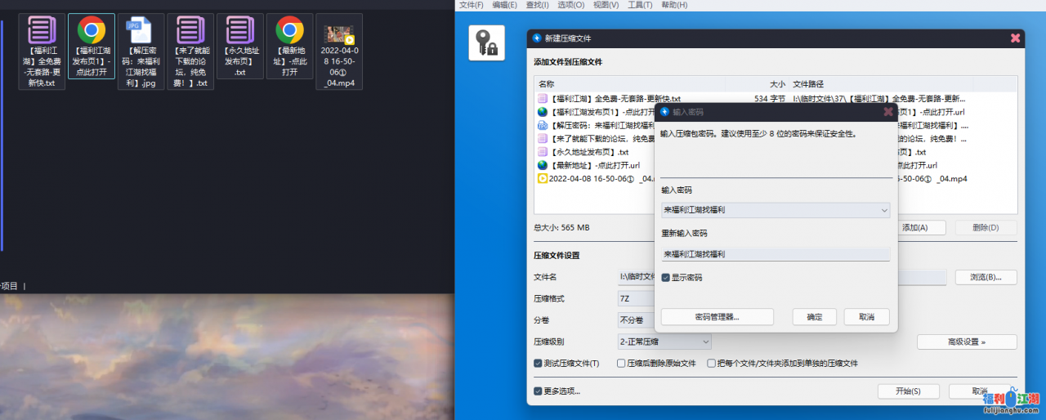Select the 【永久地址发布页】 text file icon

tap(239, 31)
